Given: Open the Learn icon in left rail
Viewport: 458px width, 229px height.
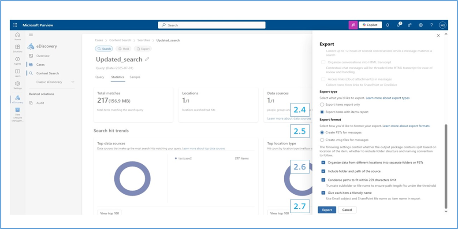Looking at the screenshot, I should [x=18, y=73].
